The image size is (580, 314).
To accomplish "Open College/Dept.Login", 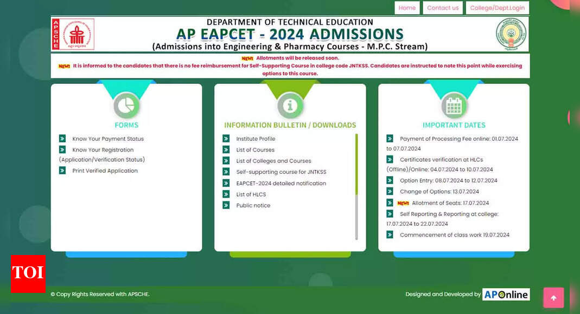I will click(497, 8).
